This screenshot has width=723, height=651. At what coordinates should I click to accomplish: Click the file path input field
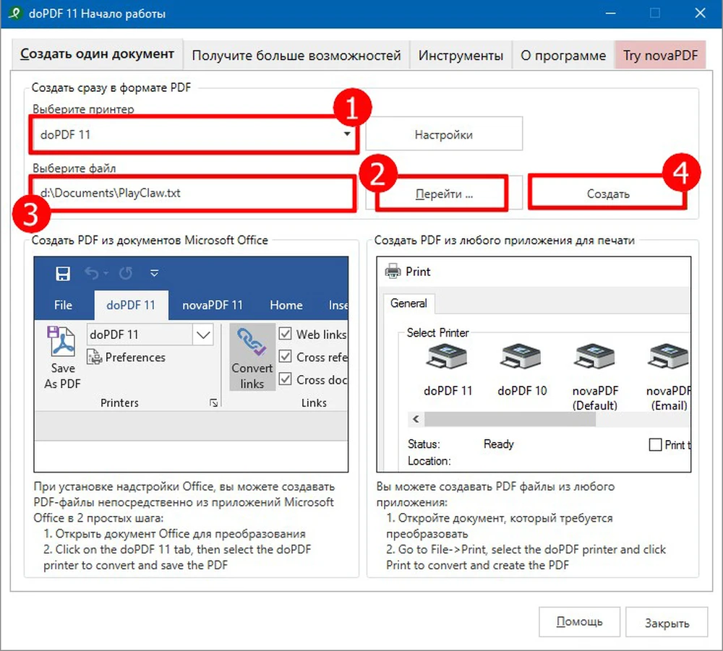[192, 194]
